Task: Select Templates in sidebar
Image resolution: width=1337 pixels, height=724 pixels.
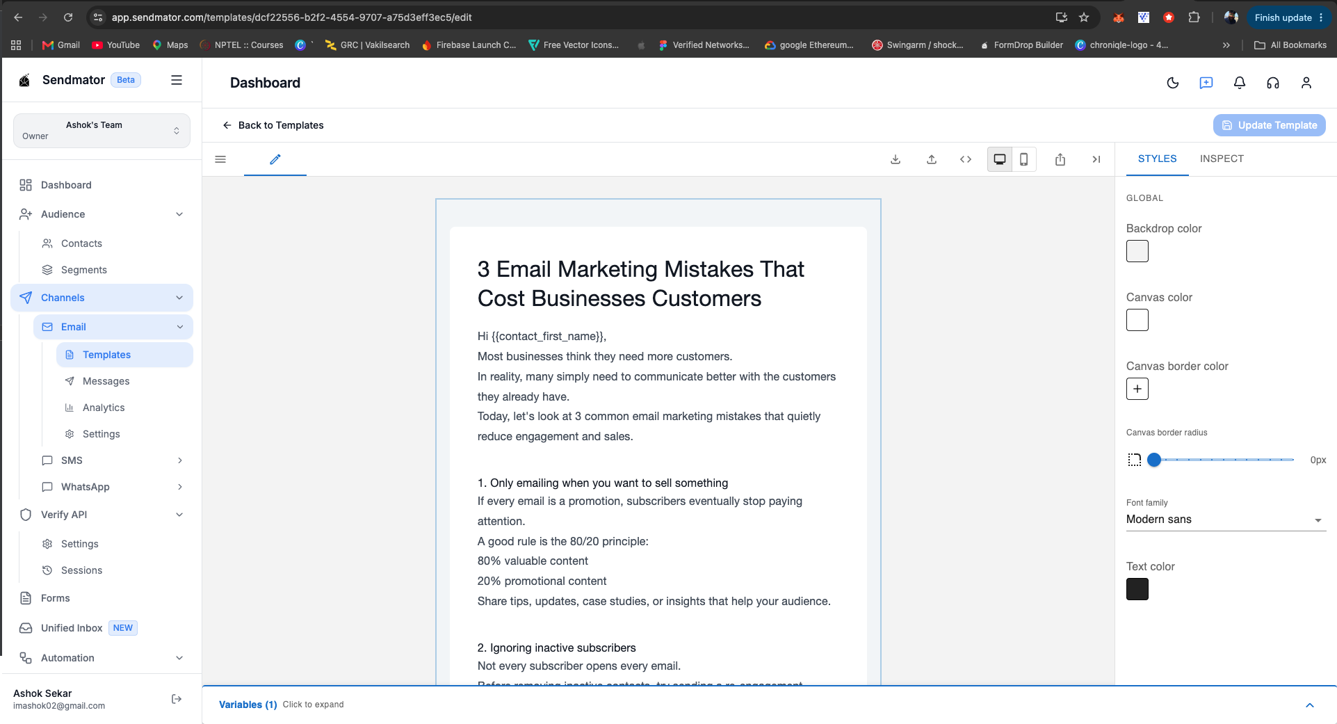Action: 124,355
